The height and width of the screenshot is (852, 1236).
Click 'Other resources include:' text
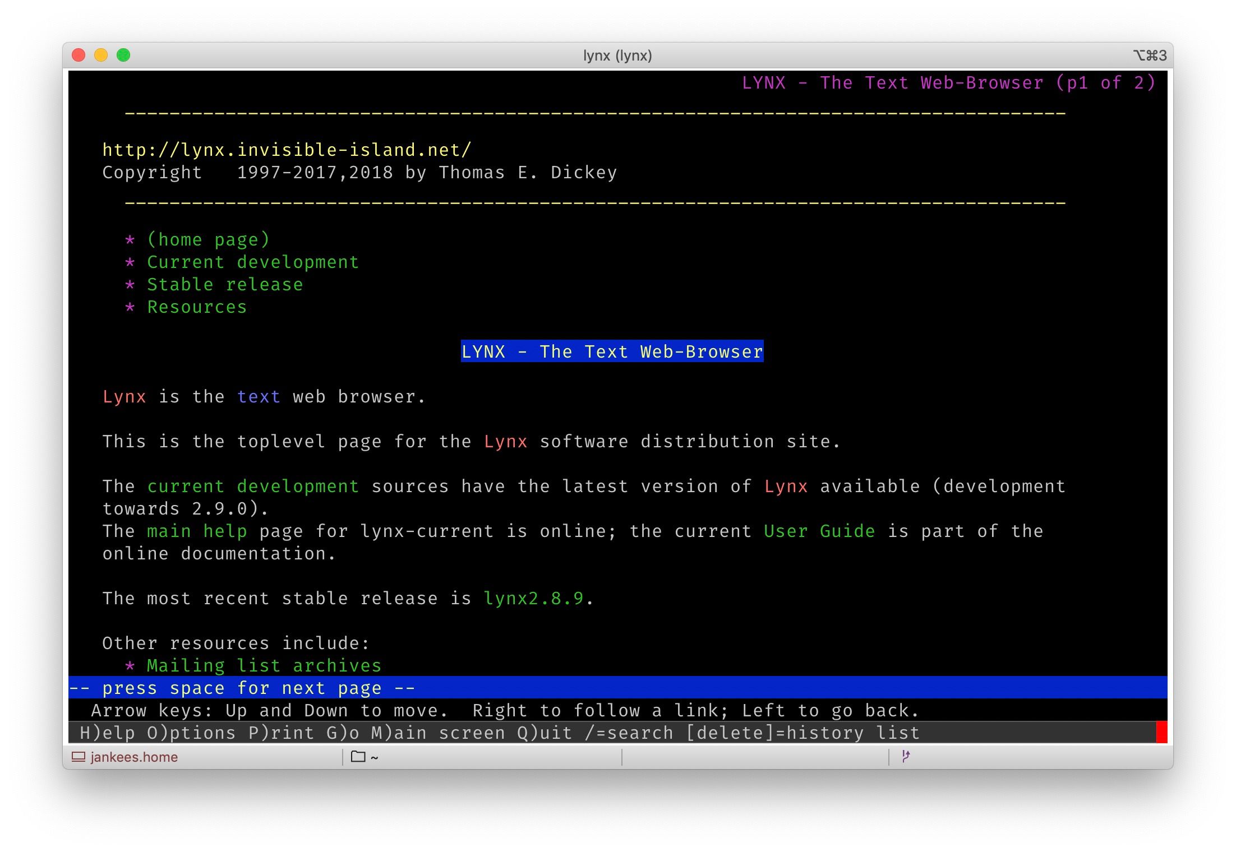pyautogui.click(x=236, y=643)
